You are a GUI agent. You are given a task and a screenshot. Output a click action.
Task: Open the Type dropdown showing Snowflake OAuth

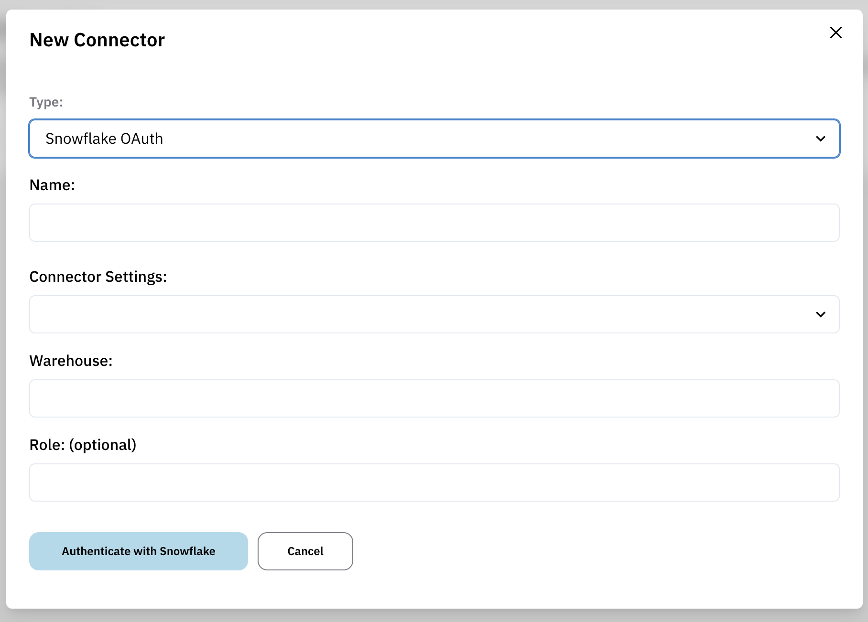click(434, 139)
